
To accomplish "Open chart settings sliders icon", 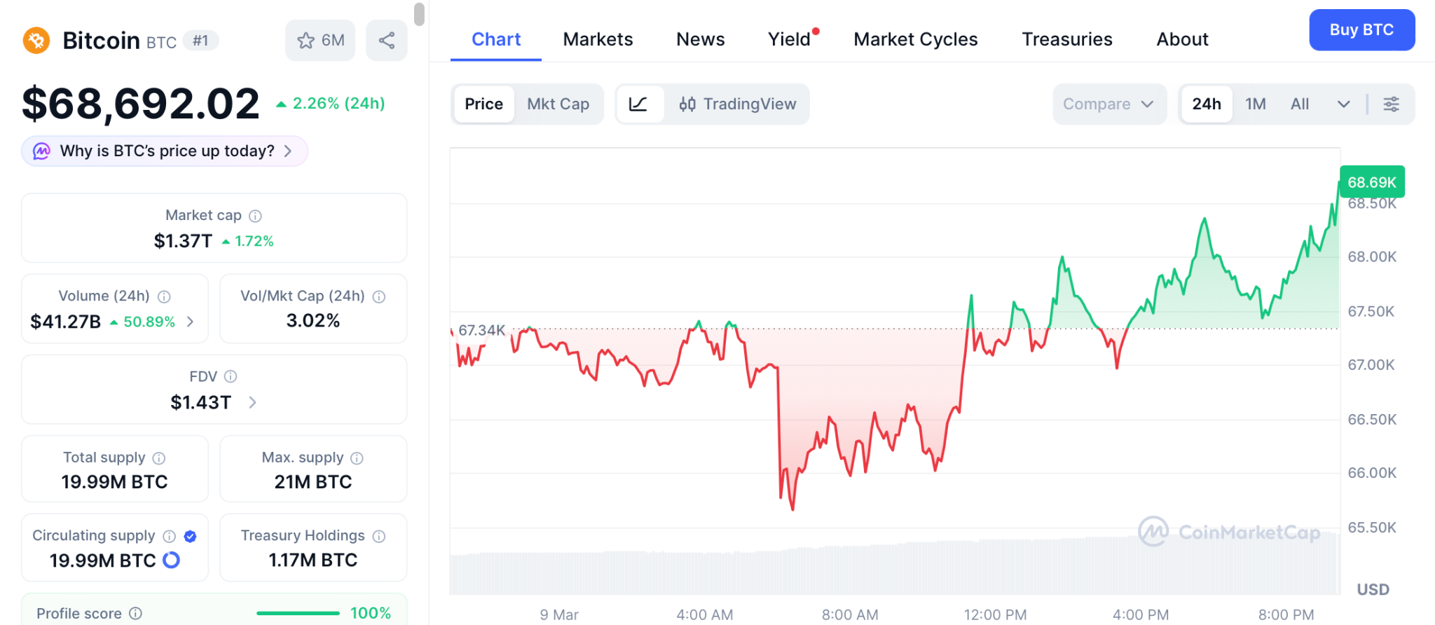I will pos(1391,104).
